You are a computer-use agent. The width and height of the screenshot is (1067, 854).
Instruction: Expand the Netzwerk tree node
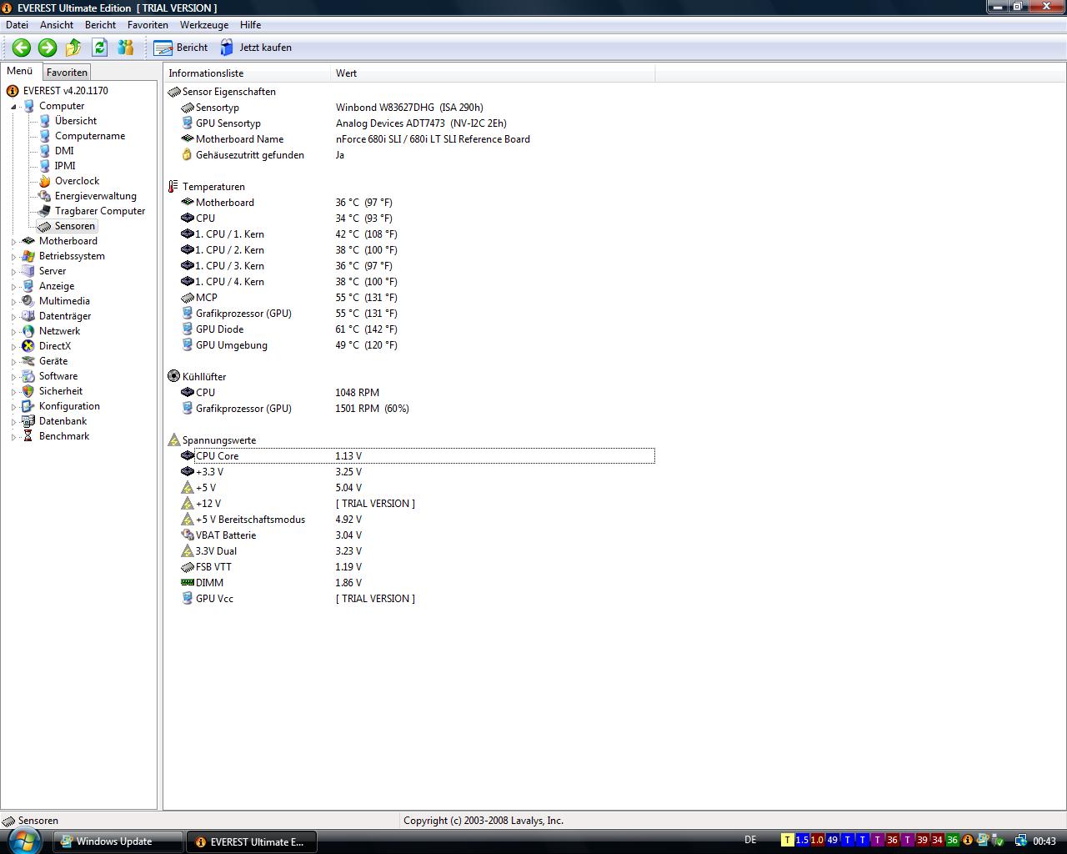click(13, 332)
